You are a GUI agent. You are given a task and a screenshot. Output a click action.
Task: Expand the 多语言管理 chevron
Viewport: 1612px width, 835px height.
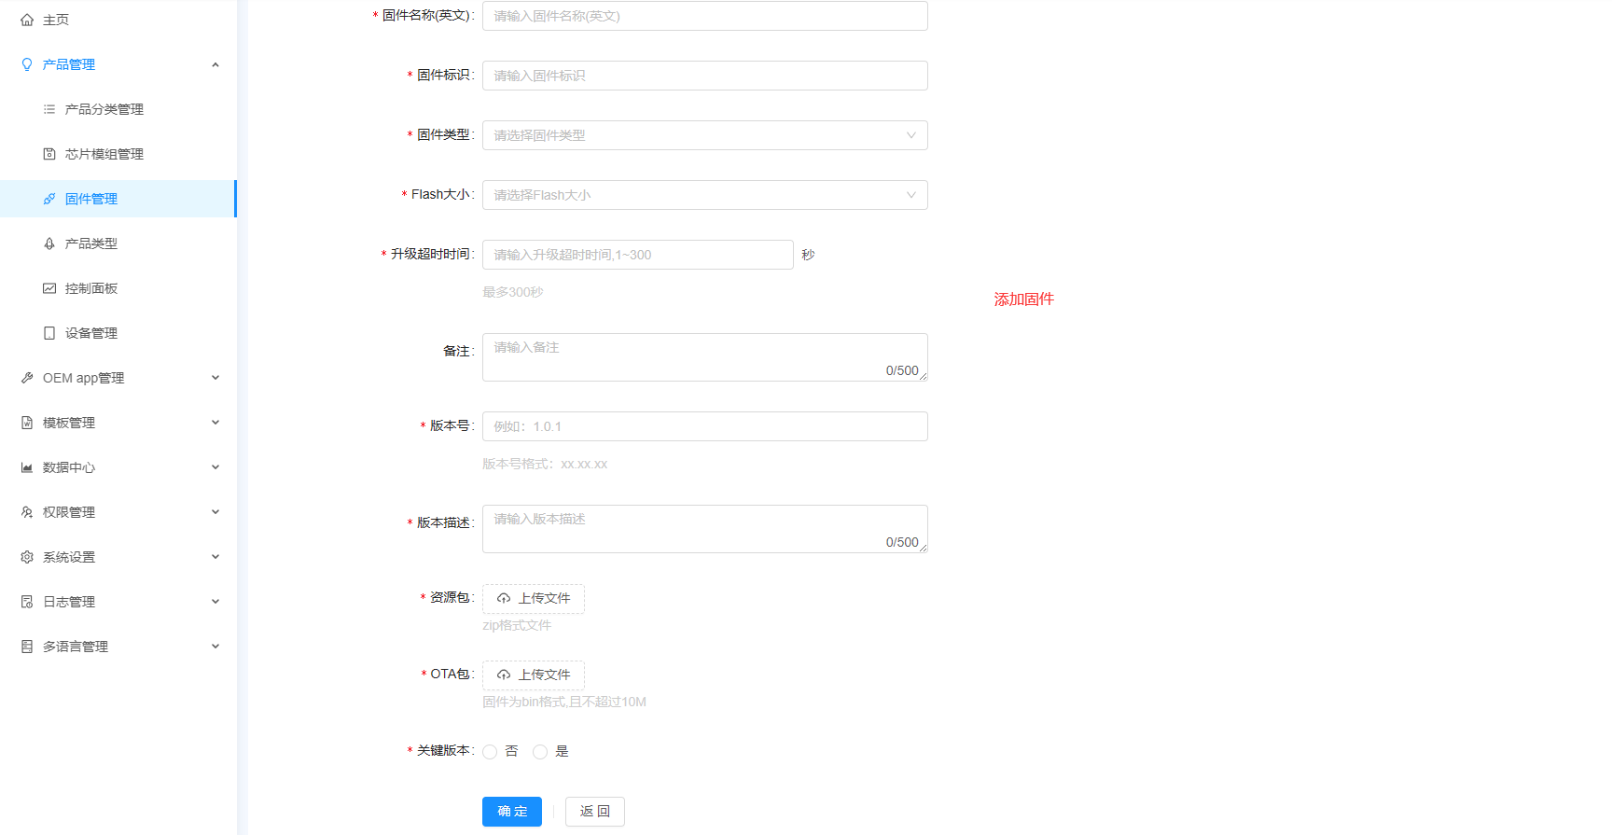tap(215, 647)
